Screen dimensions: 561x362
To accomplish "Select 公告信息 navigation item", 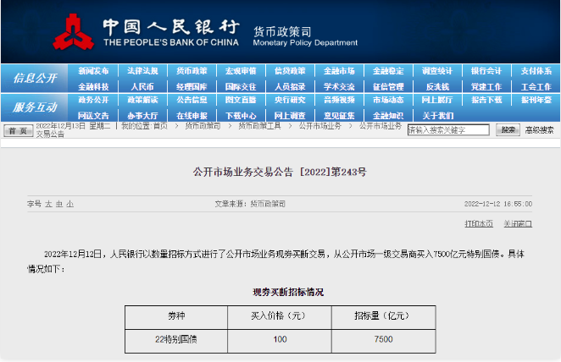I will pyautogui.click(x=192, y=100).
